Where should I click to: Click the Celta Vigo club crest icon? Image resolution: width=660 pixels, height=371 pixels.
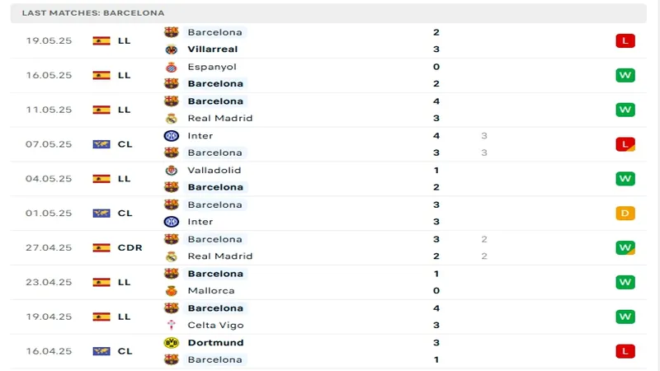(171, 325)
